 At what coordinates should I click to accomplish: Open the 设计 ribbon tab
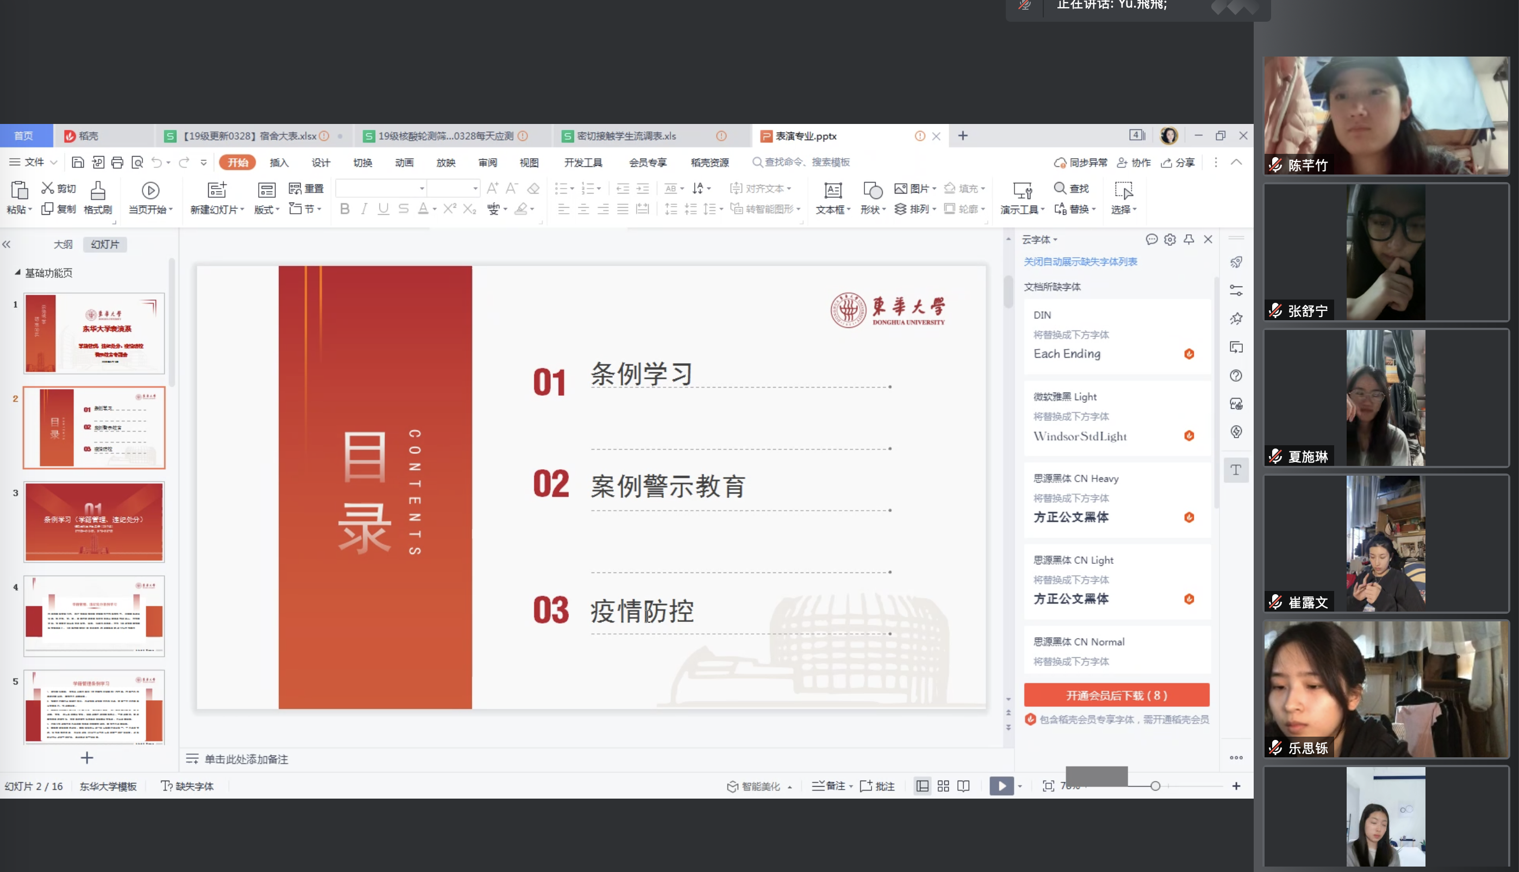coord(320,163)
